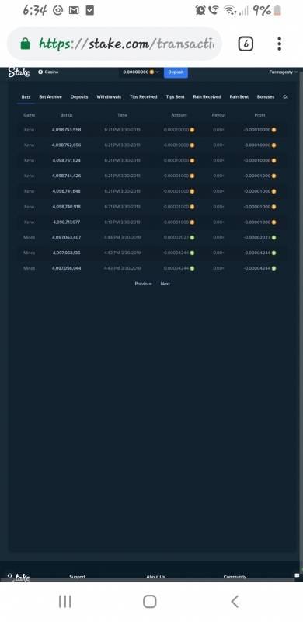Image resolution: width=303 pixels, height=622 pixels.
Task: Click the Support footer heading
Action: (78, 577)
